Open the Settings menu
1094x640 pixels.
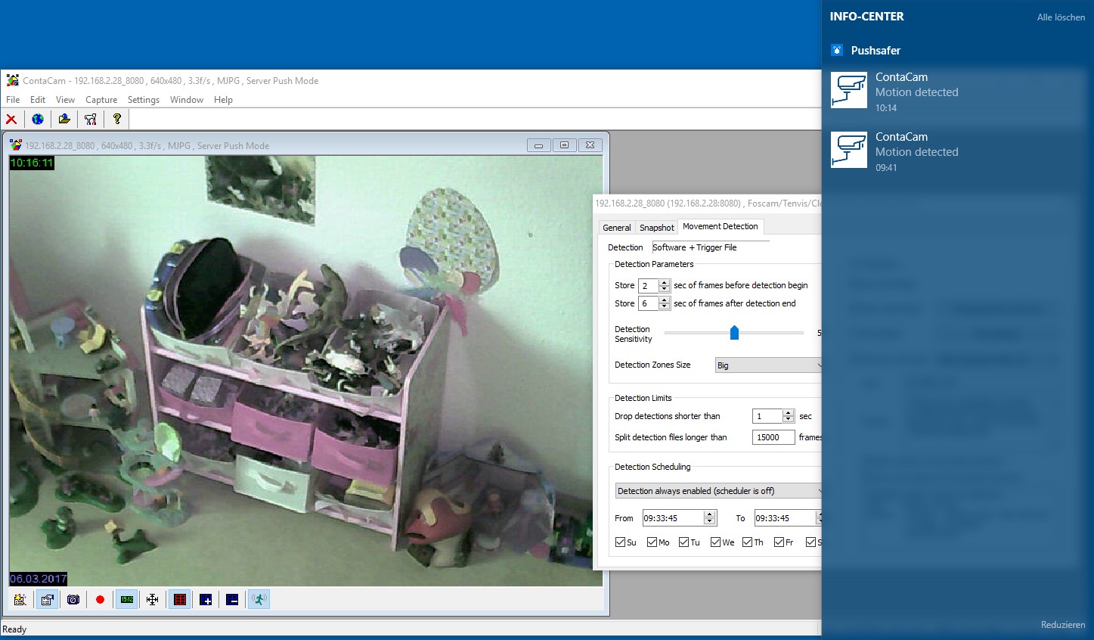point(144,100)
